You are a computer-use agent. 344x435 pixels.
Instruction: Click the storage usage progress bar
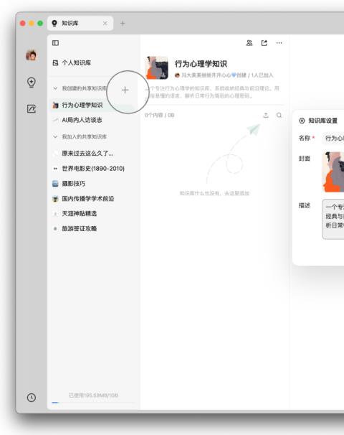[x=93, y=402]
